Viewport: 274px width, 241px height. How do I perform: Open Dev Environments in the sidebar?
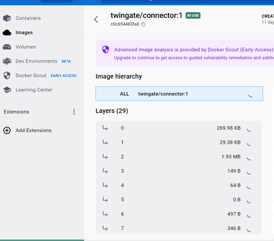pyautogui.click(x=36, y=61)
